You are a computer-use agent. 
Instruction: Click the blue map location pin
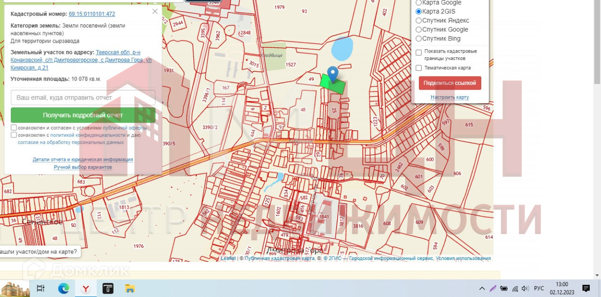point(332,75)
